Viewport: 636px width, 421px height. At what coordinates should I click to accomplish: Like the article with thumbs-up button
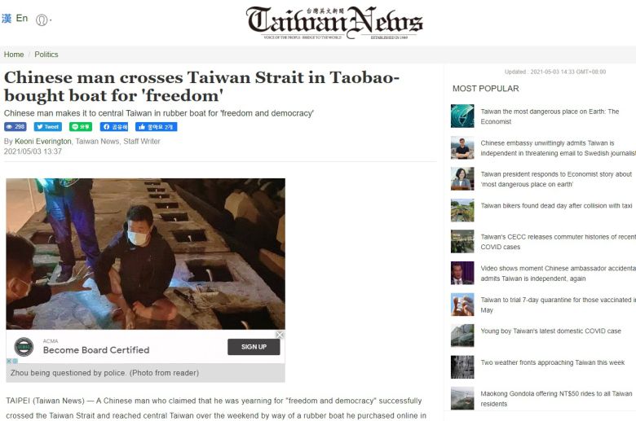[x=157, y=127]
